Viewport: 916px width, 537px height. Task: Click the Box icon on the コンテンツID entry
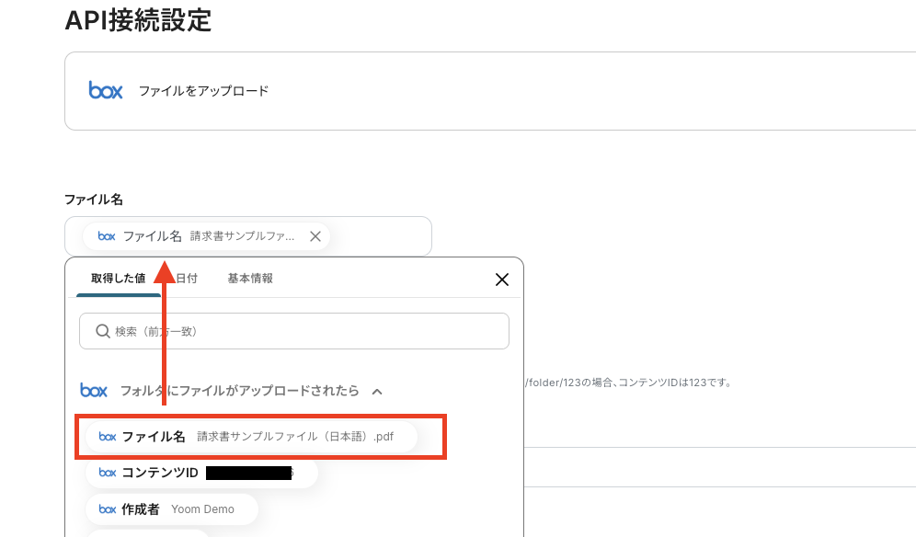pyautogui.click(x=108, y=472)
